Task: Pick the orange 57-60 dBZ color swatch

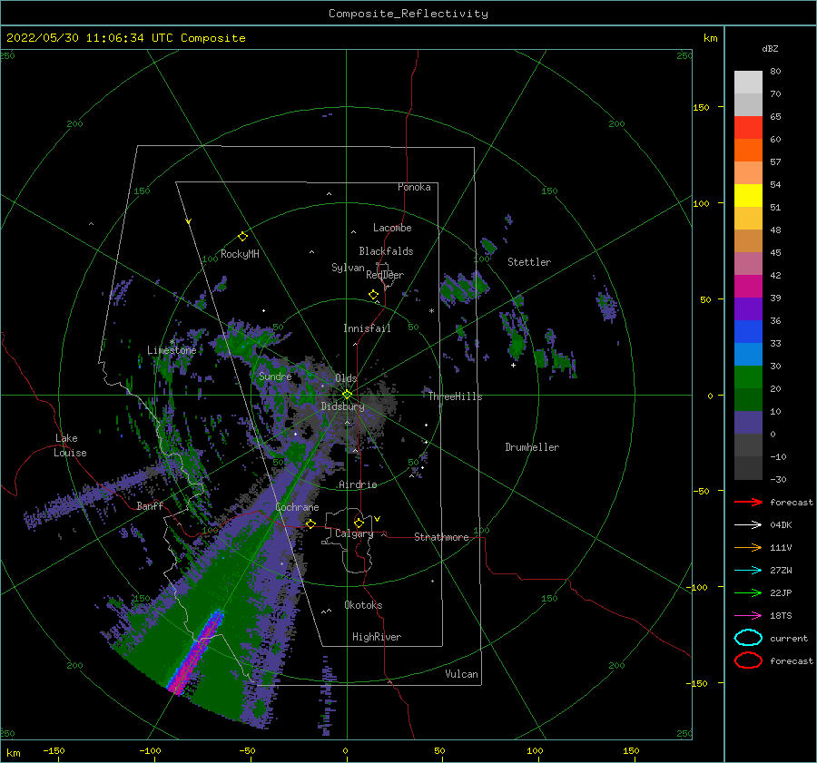Action: tap(748, 151)
